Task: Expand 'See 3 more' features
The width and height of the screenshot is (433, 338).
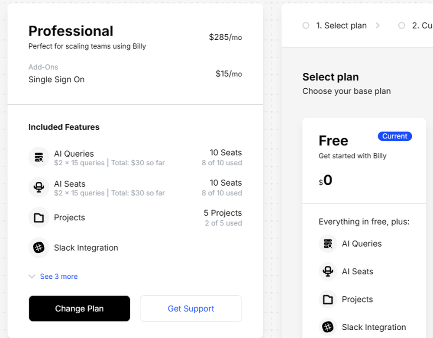Action: pyautogui.click(x=59, y=277)
